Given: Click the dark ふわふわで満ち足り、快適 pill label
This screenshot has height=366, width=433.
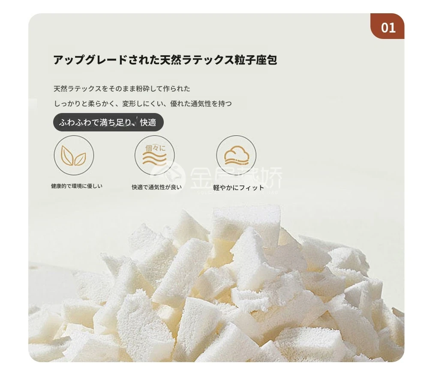Looking at the screenshot, I should point(108,122).
